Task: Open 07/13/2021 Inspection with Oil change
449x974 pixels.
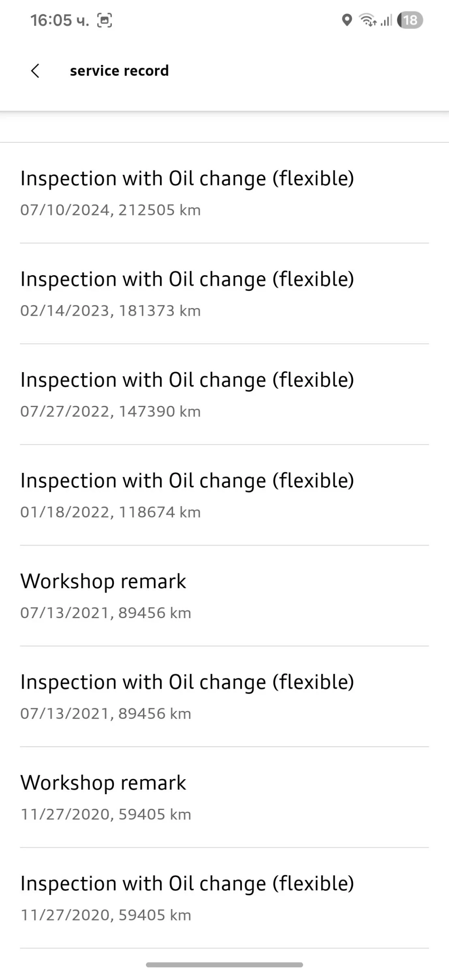Action: tap(187, 696)
